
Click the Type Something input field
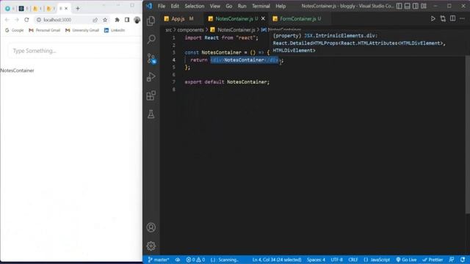tap(75, 51)
